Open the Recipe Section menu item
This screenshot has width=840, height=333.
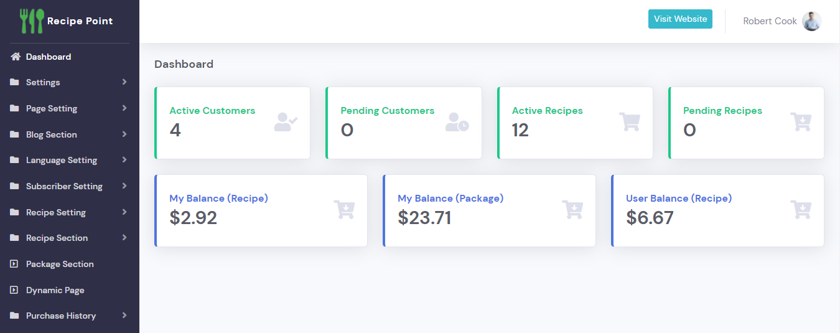[x=57, y=238]
